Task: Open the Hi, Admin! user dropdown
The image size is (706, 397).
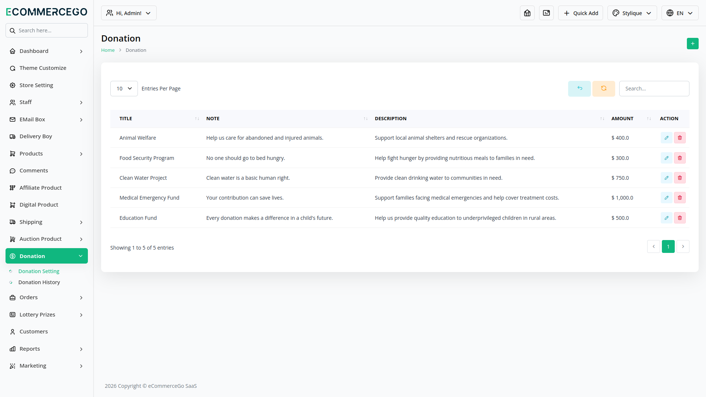Action: (129, 13)
